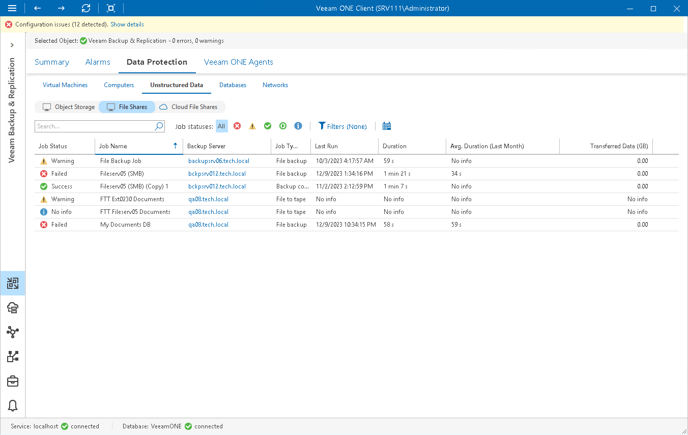Open bckpsrv012.tech.local link in Fileserv05 (SMB) (Copy) 1 row
Image resolution: width=688 pixels, height=435 pixels.
217,186
